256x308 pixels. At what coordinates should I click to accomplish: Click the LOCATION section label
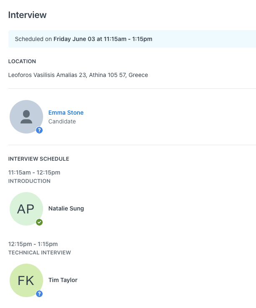pyautogui.click(x=22, y=61)
